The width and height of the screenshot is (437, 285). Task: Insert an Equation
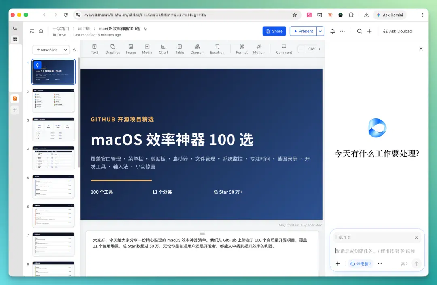[217, 49]
